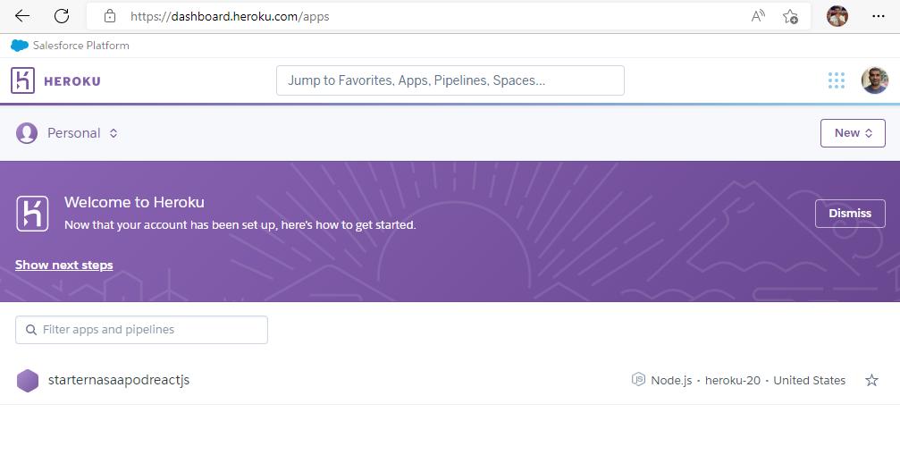This screenshot has height=455, width=900.
Task: Go back using browser back arrow
Action: pyautogui.click(x=22, y=16)
